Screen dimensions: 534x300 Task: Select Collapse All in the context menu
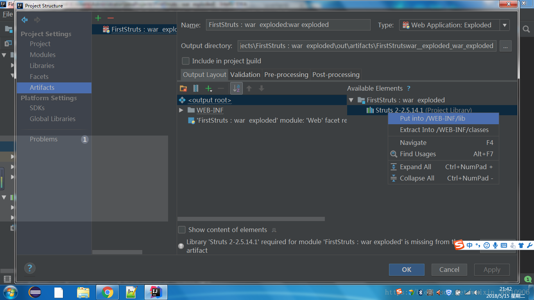(x=443, y=178)
